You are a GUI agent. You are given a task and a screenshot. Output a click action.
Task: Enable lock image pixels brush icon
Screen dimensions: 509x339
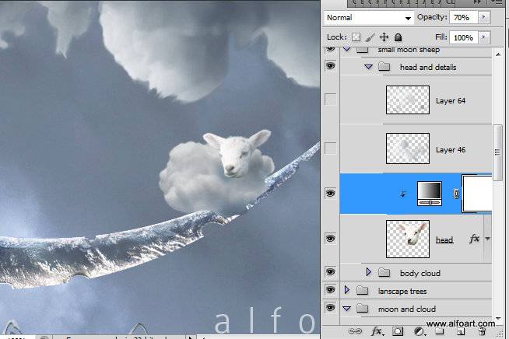(x=370, y=37)
